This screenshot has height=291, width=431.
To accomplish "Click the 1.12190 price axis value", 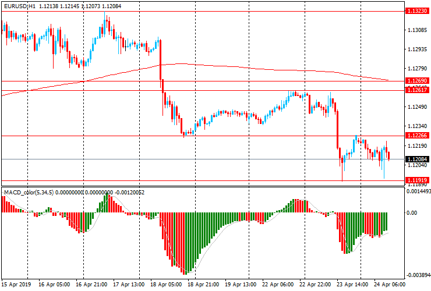I will (x=417, y=145).
